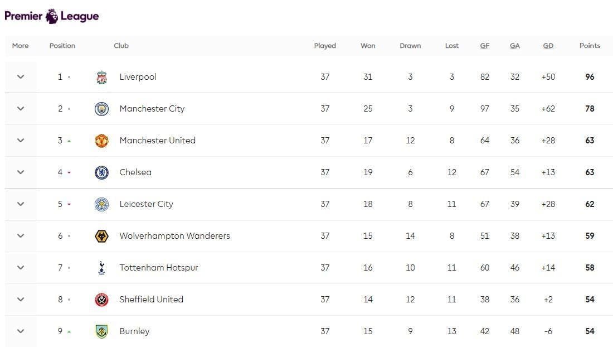Expand the Liverpool row details chevron
The height and width of the screenshot is (347, 613).
coord(21,76)
